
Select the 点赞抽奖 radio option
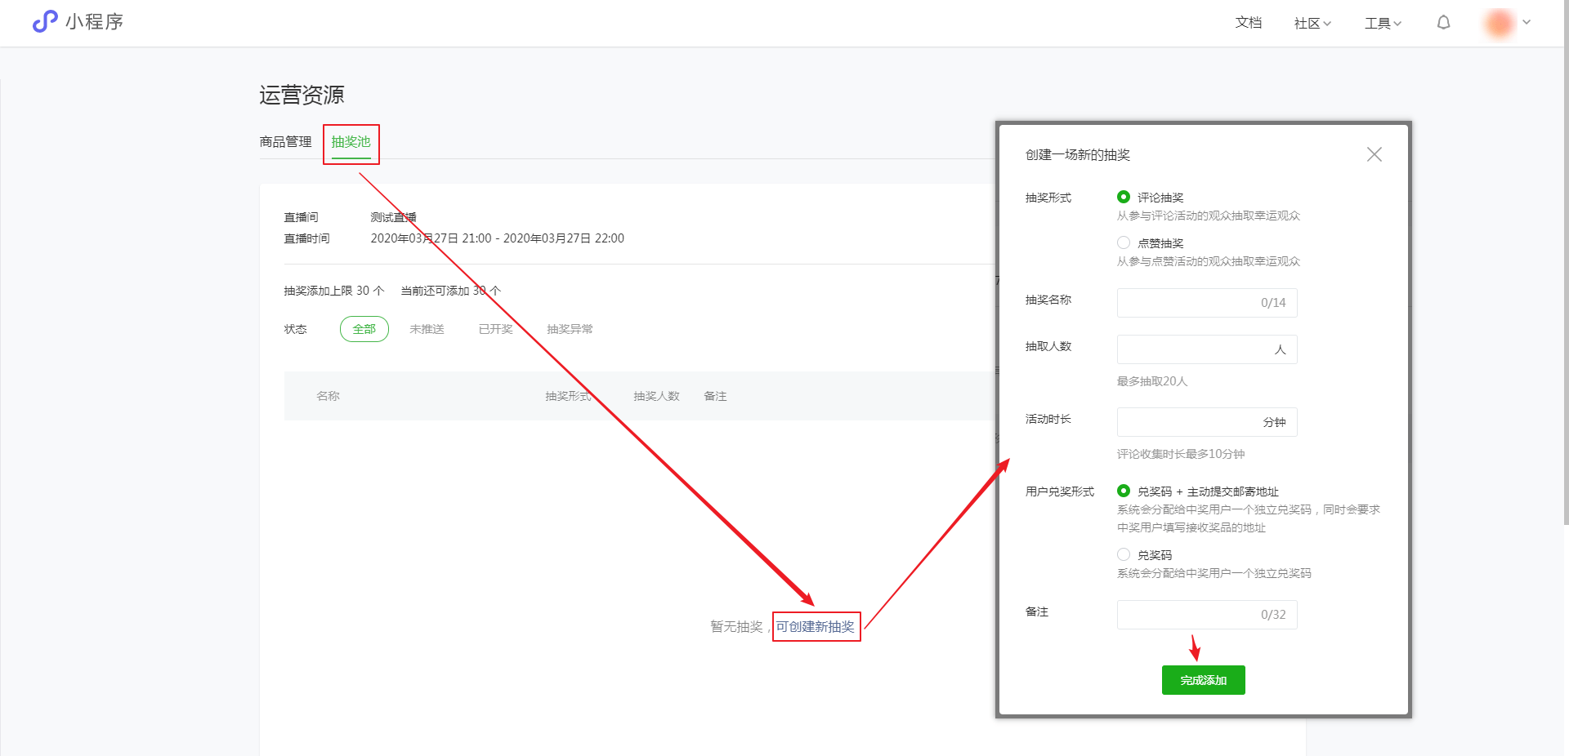point(1124,242)
